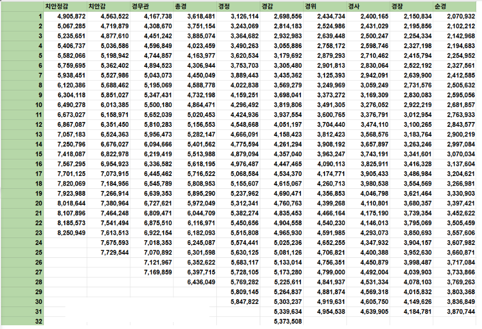Click row label 17
The width and height of the screenshot is (482, 329).
[39, 174]
